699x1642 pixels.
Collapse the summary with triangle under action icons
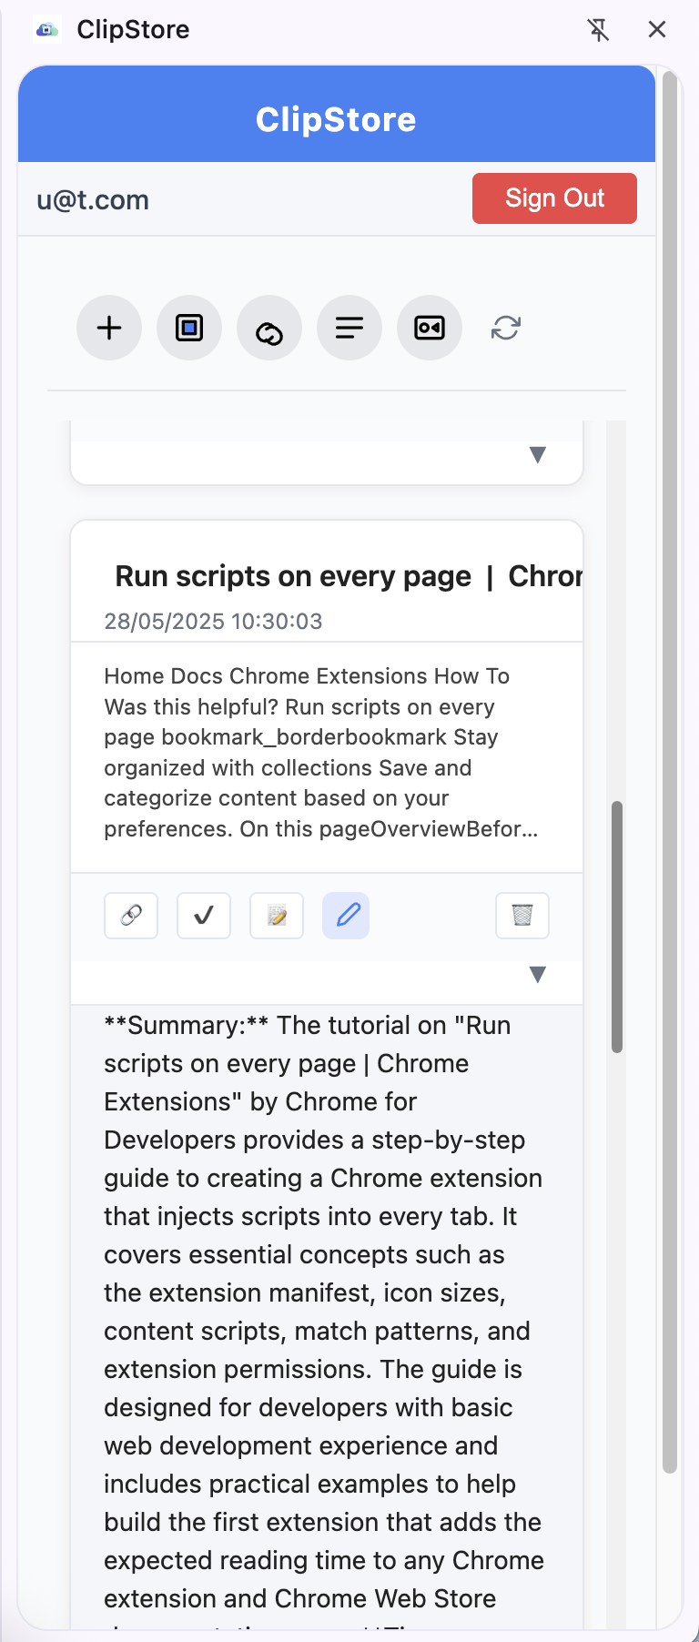click(538, 975)
